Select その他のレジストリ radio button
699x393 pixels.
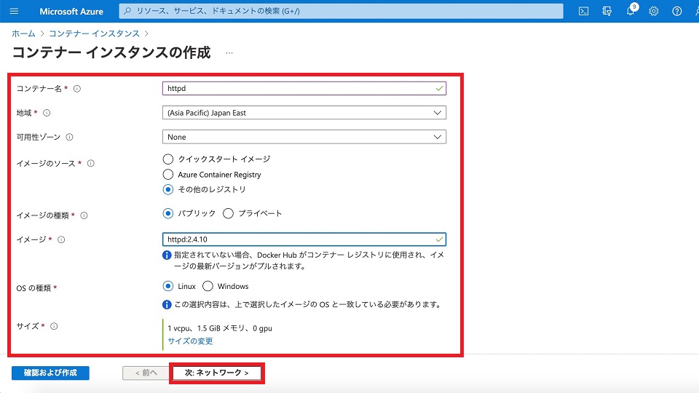168,189
